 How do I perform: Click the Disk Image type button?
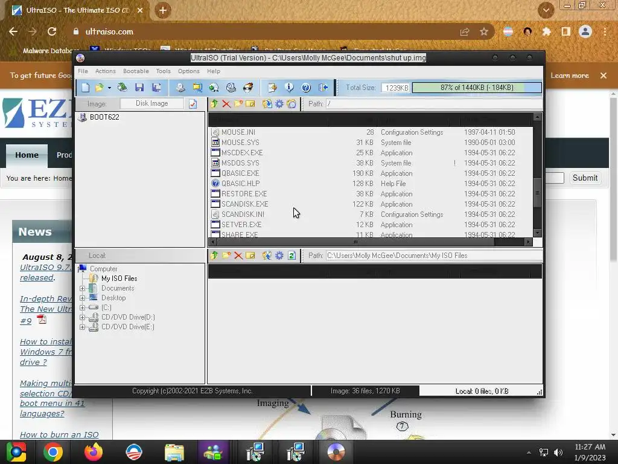point(151,103)
